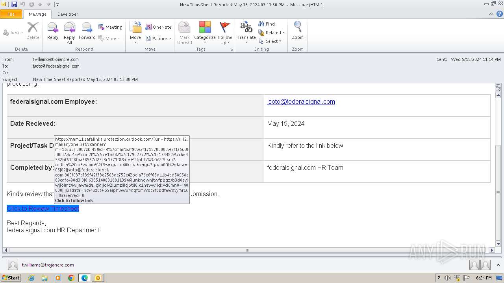504x283 pixels.
Task: Go to Next Item arrow
Action: click(x=48, y=4)
